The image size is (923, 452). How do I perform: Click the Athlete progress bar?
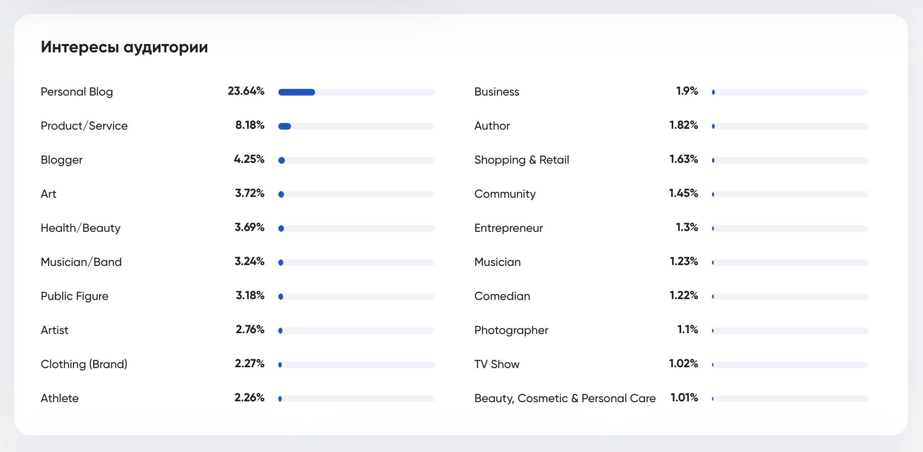click(356, 399)
